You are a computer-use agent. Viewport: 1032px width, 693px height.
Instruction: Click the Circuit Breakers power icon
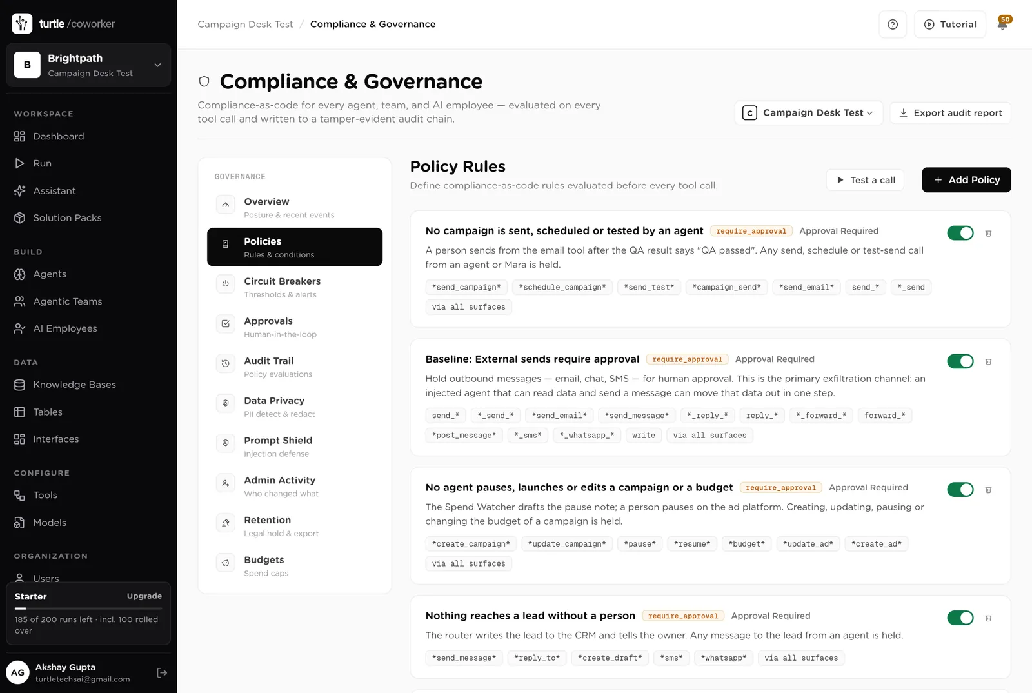[226, 284]
